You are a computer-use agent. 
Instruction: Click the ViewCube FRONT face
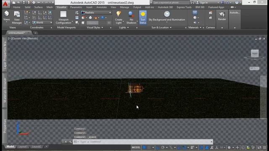(x=255, y=54)
